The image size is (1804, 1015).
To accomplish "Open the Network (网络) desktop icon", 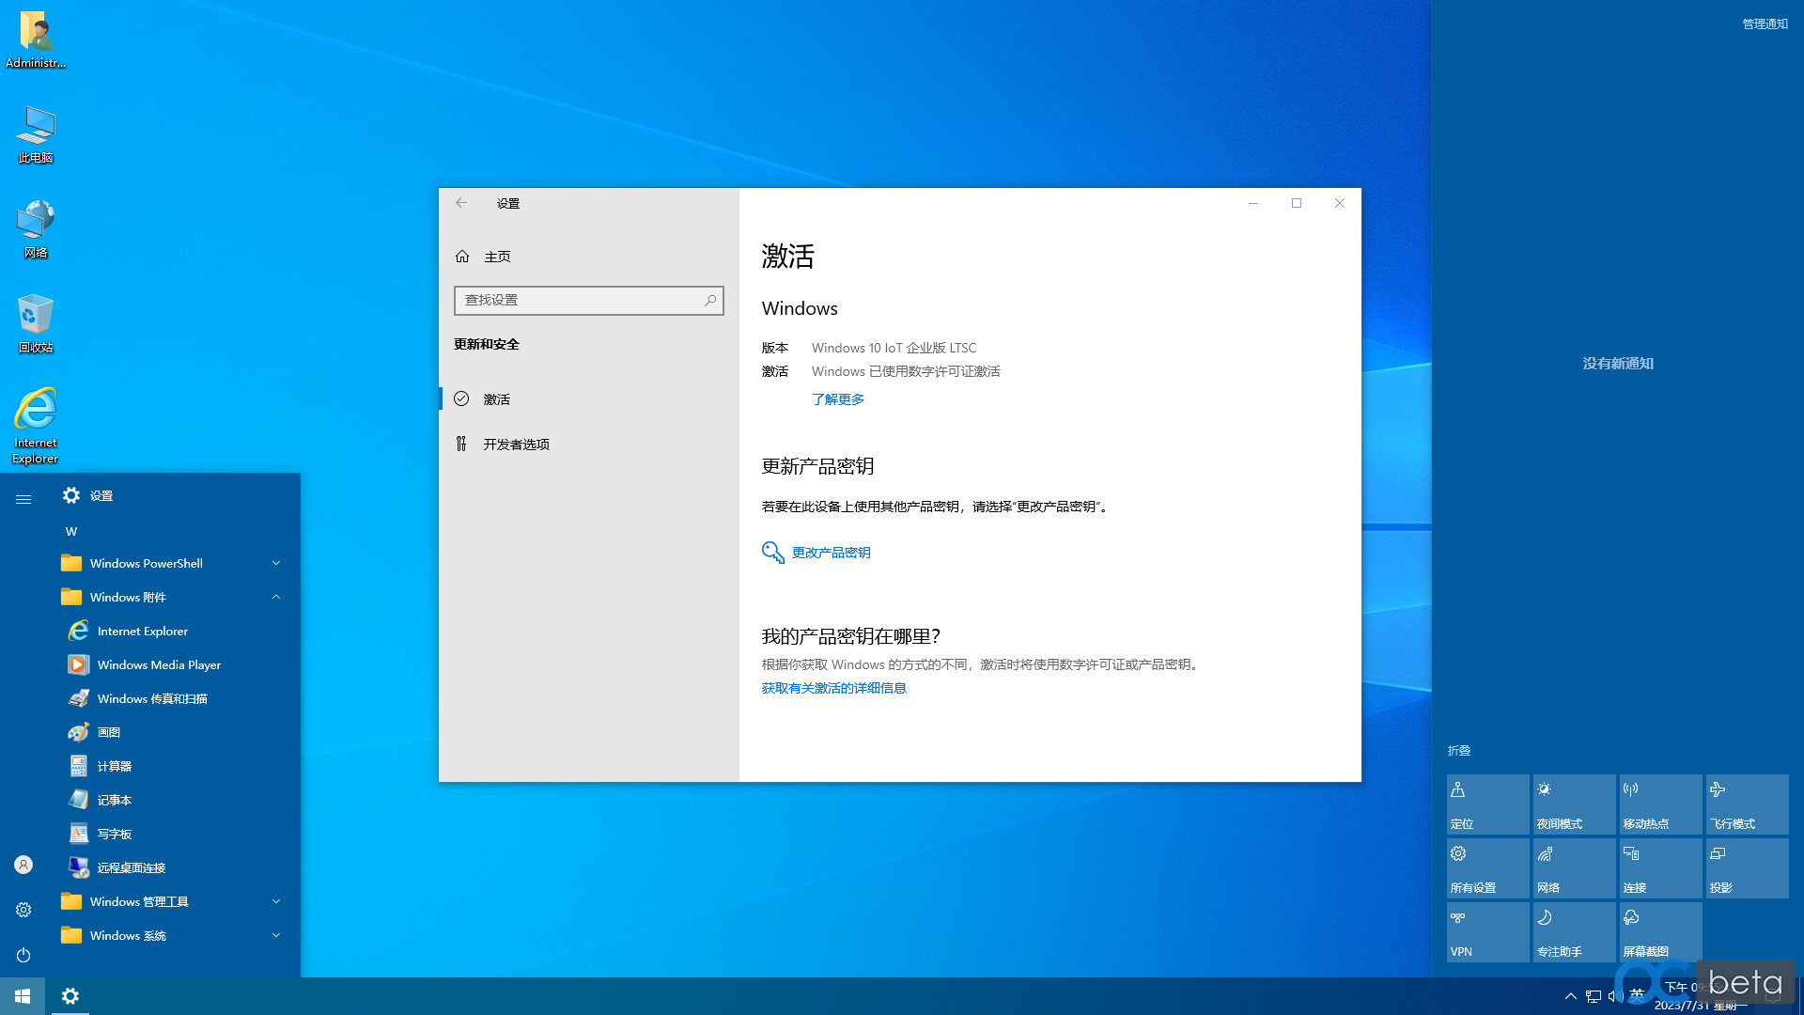I will tap(36, 229).
